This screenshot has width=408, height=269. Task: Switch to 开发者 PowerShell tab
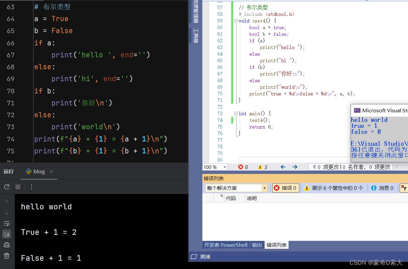pyautogui.click(x=226, y=245)
